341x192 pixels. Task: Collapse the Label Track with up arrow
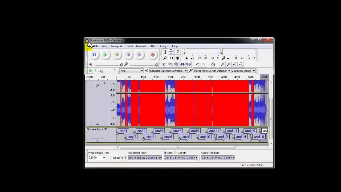pyautogui.click(x=97, y=141)
